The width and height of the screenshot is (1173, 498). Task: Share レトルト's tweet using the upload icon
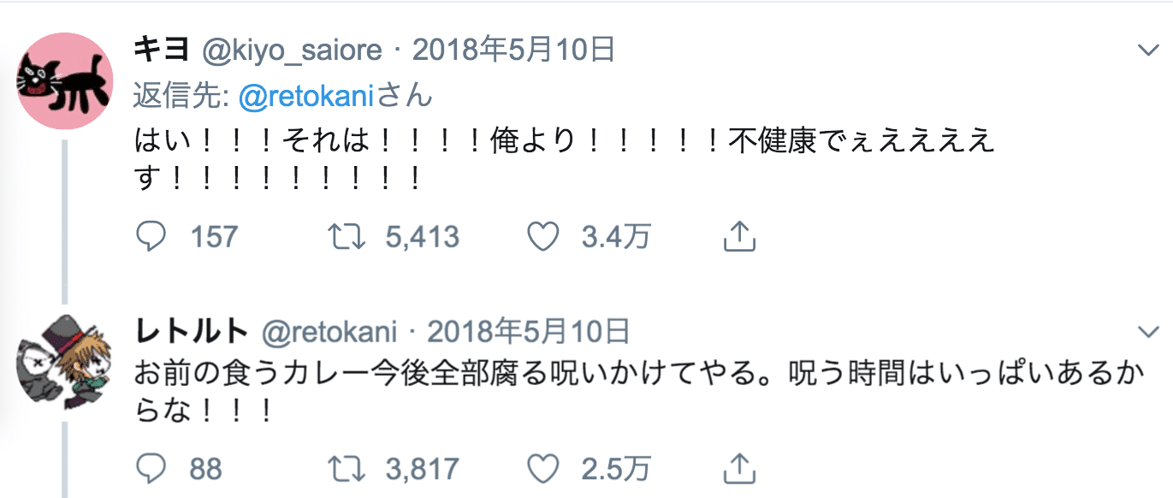(x=738, y=468)
